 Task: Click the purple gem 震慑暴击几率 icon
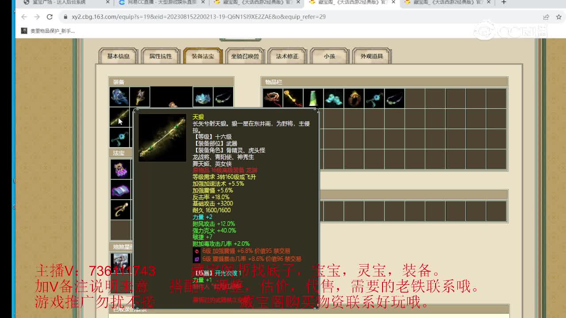point(197,259)
